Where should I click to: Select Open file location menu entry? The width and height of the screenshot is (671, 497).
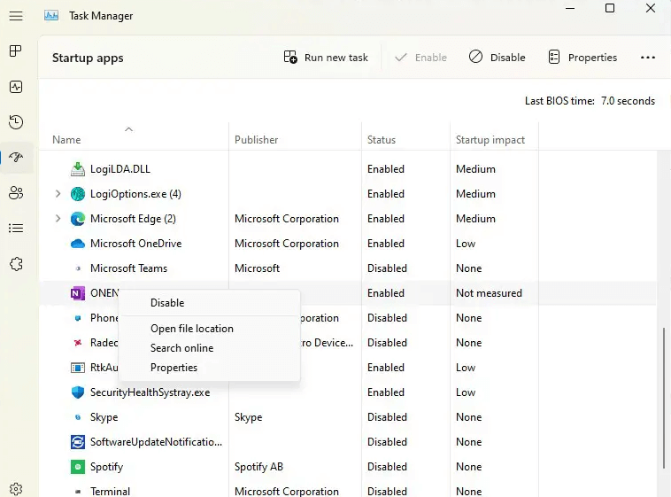click(x=192, y=329)
